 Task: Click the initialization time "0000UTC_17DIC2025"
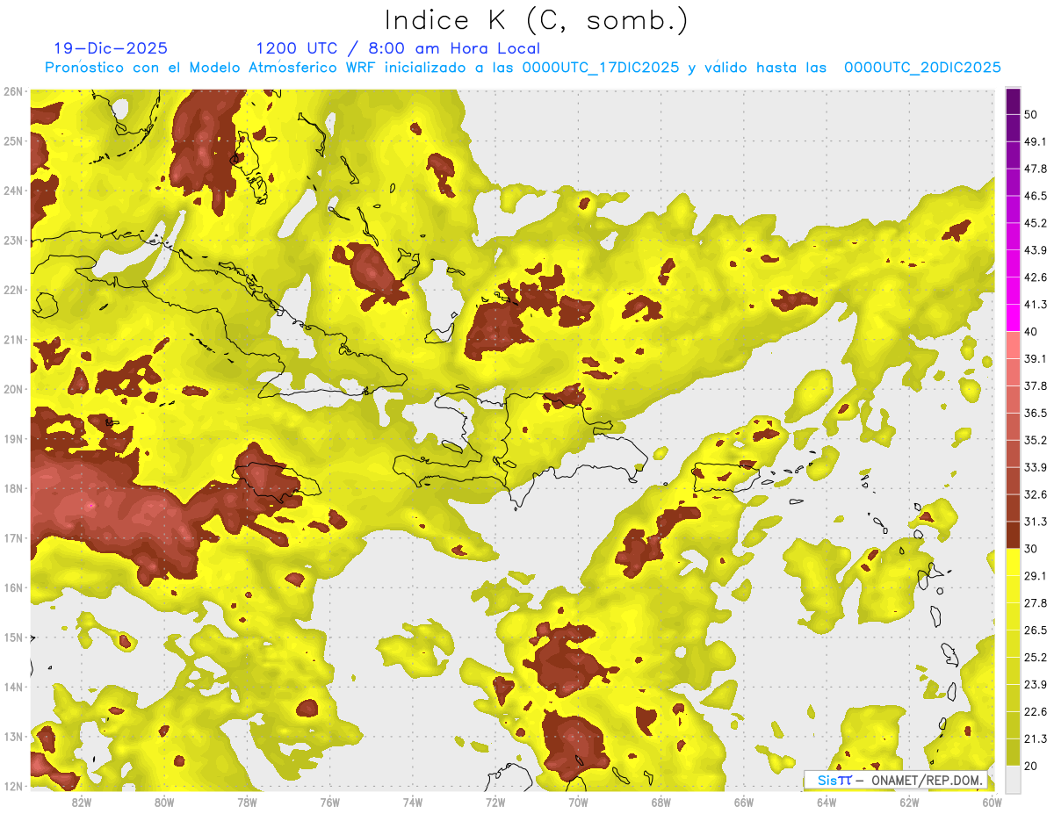tap(601, 67)
